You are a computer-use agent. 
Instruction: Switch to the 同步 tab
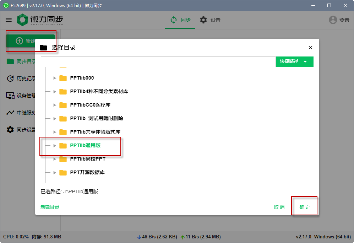pos(180,20)
